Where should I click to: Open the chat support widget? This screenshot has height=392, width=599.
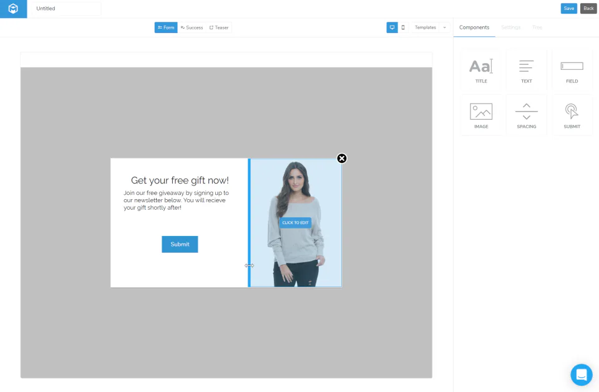582,375
